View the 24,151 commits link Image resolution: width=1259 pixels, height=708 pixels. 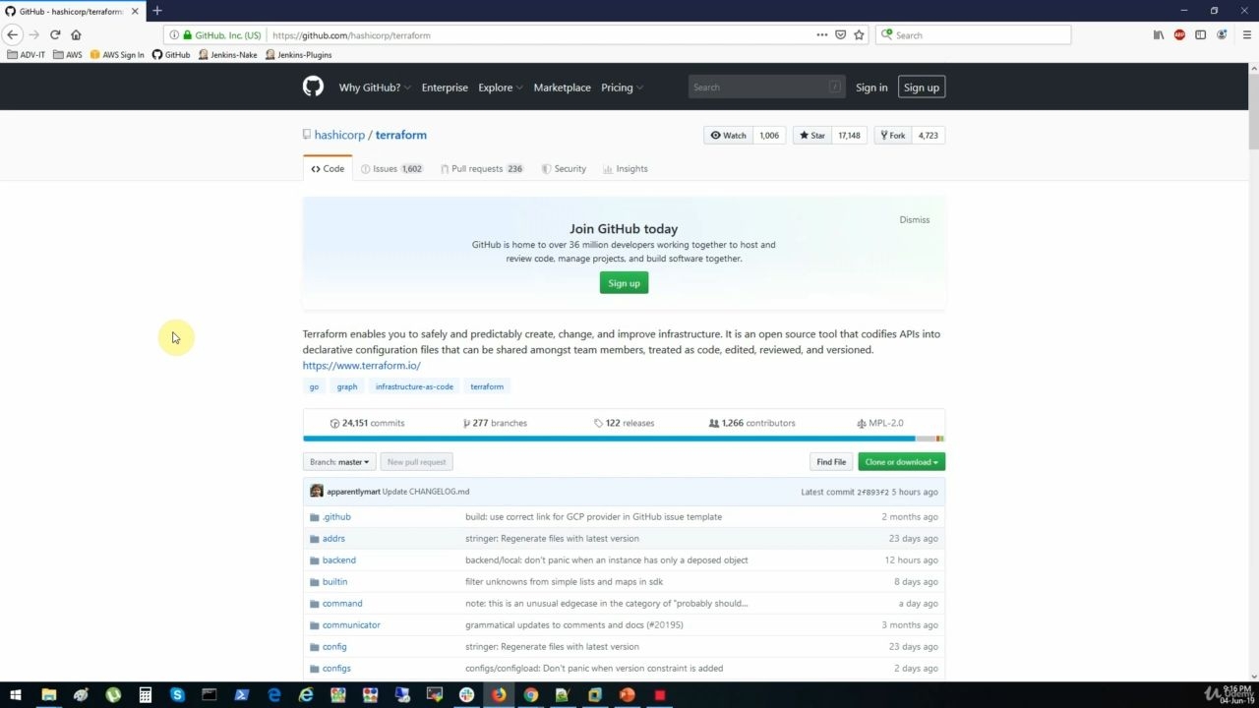[368, 423]
